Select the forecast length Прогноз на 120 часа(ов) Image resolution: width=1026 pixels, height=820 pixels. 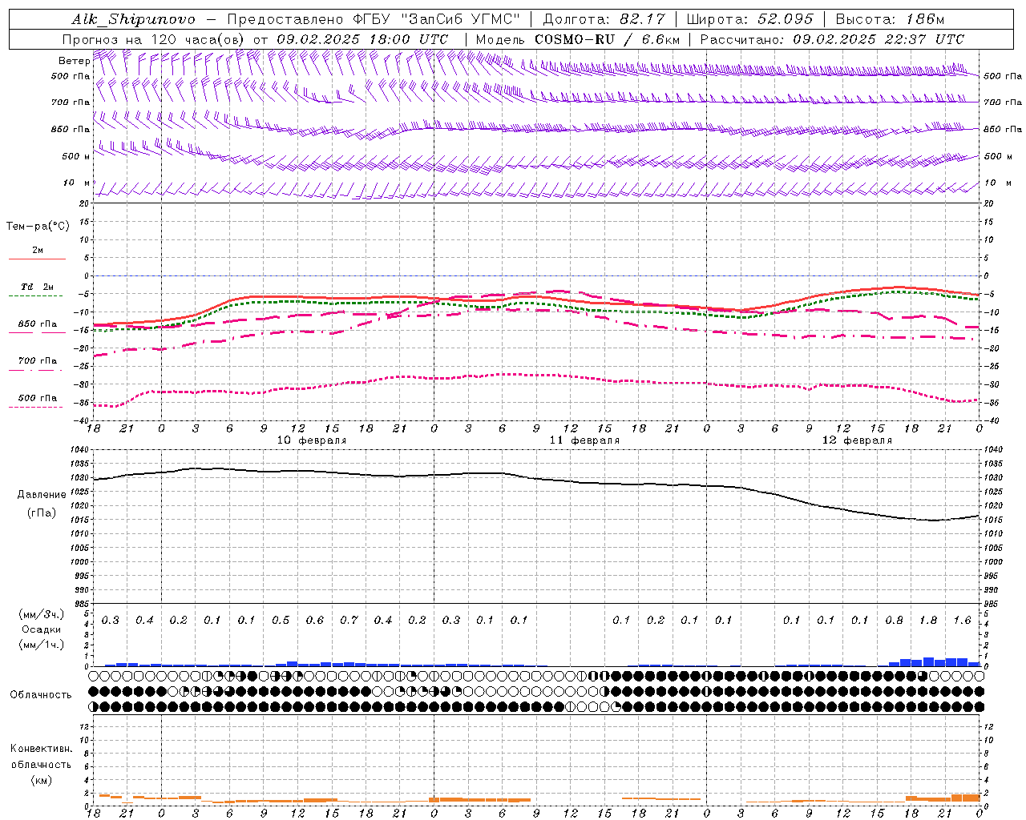155,39
